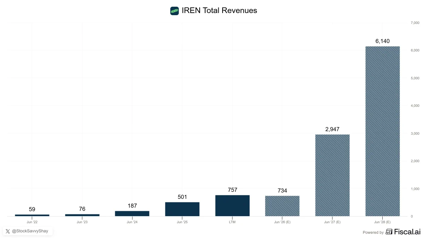Click the 4,000 y-axis tick label
Screen dimensions: 424x238
click(x=415, y=106)
